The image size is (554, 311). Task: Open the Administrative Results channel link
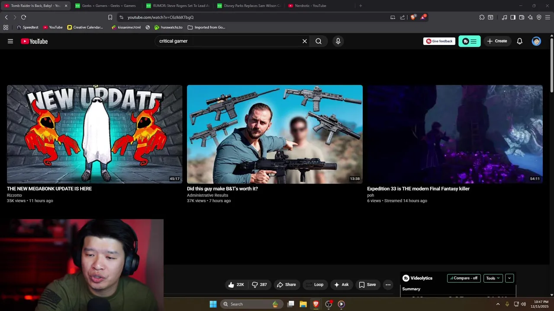[207, 195]
